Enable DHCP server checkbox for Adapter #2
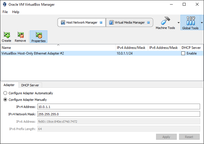 coord(183,53)
